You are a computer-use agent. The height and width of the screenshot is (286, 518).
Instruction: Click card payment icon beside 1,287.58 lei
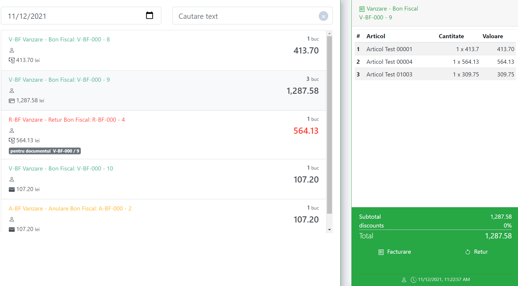12,101
